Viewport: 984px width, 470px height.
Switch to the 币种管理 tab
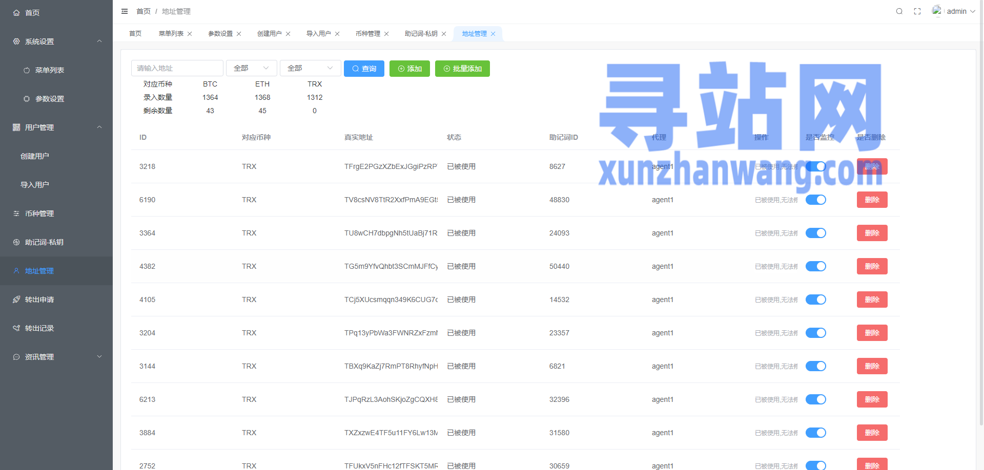click(x=368, y=34)
